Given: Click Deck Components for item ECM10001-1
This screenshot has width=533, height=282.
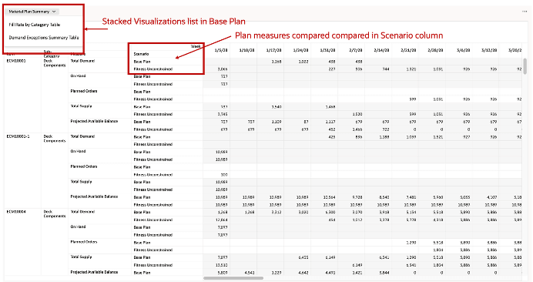Looking at the screenshot, I should 55,139.
